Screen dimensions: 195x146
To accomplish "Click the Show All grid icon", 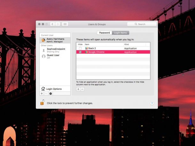I will 65,24.
